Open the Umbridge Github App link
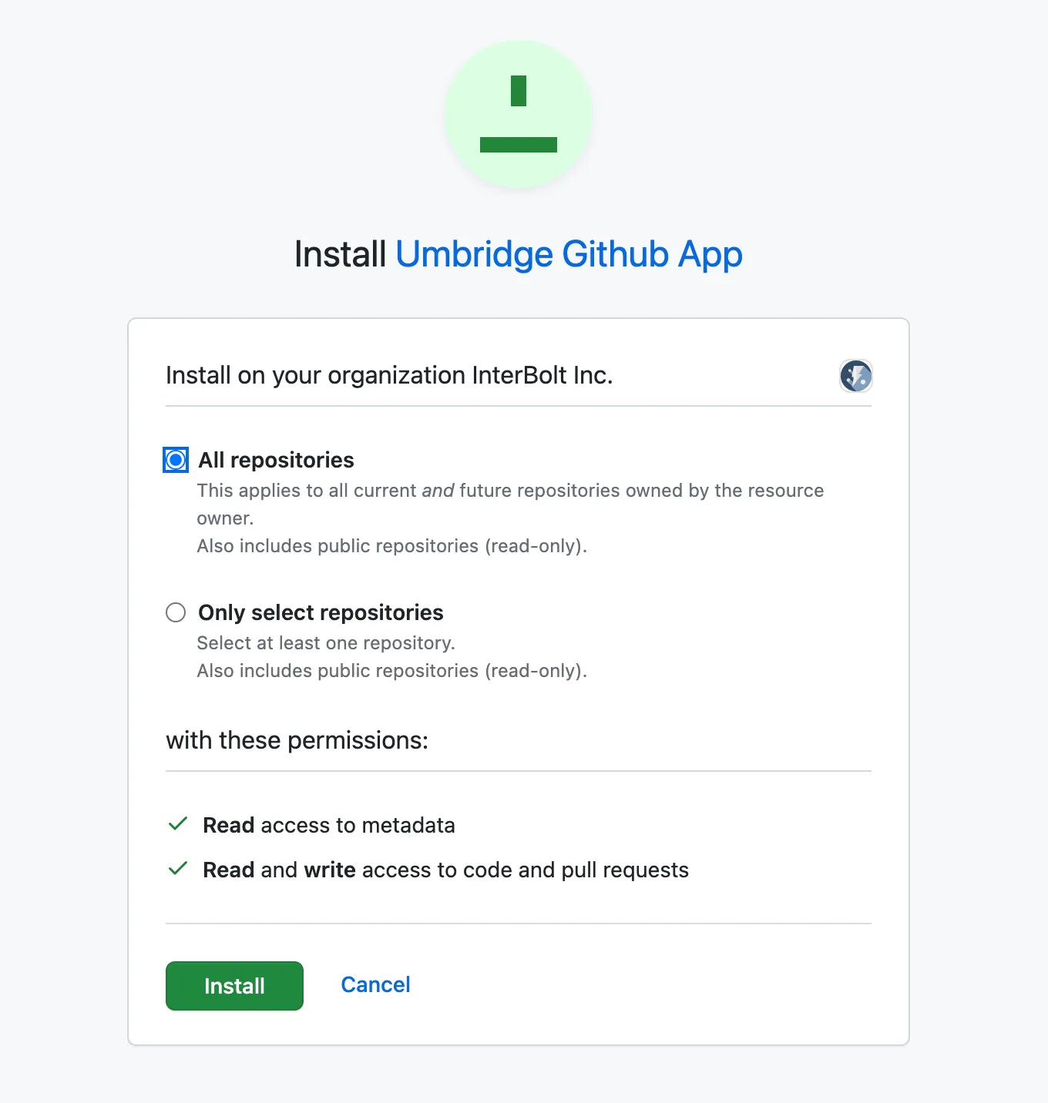1048x1103 pixels. (569, 254)
